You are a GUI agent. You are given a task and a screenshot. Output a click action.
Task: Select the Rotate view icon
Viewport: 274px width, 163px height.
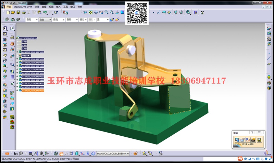(101, 12)
